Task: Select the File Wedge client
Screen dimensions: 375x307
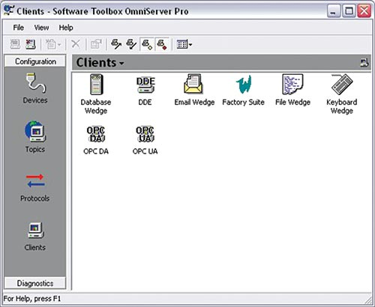Action: tap(292, 90)
